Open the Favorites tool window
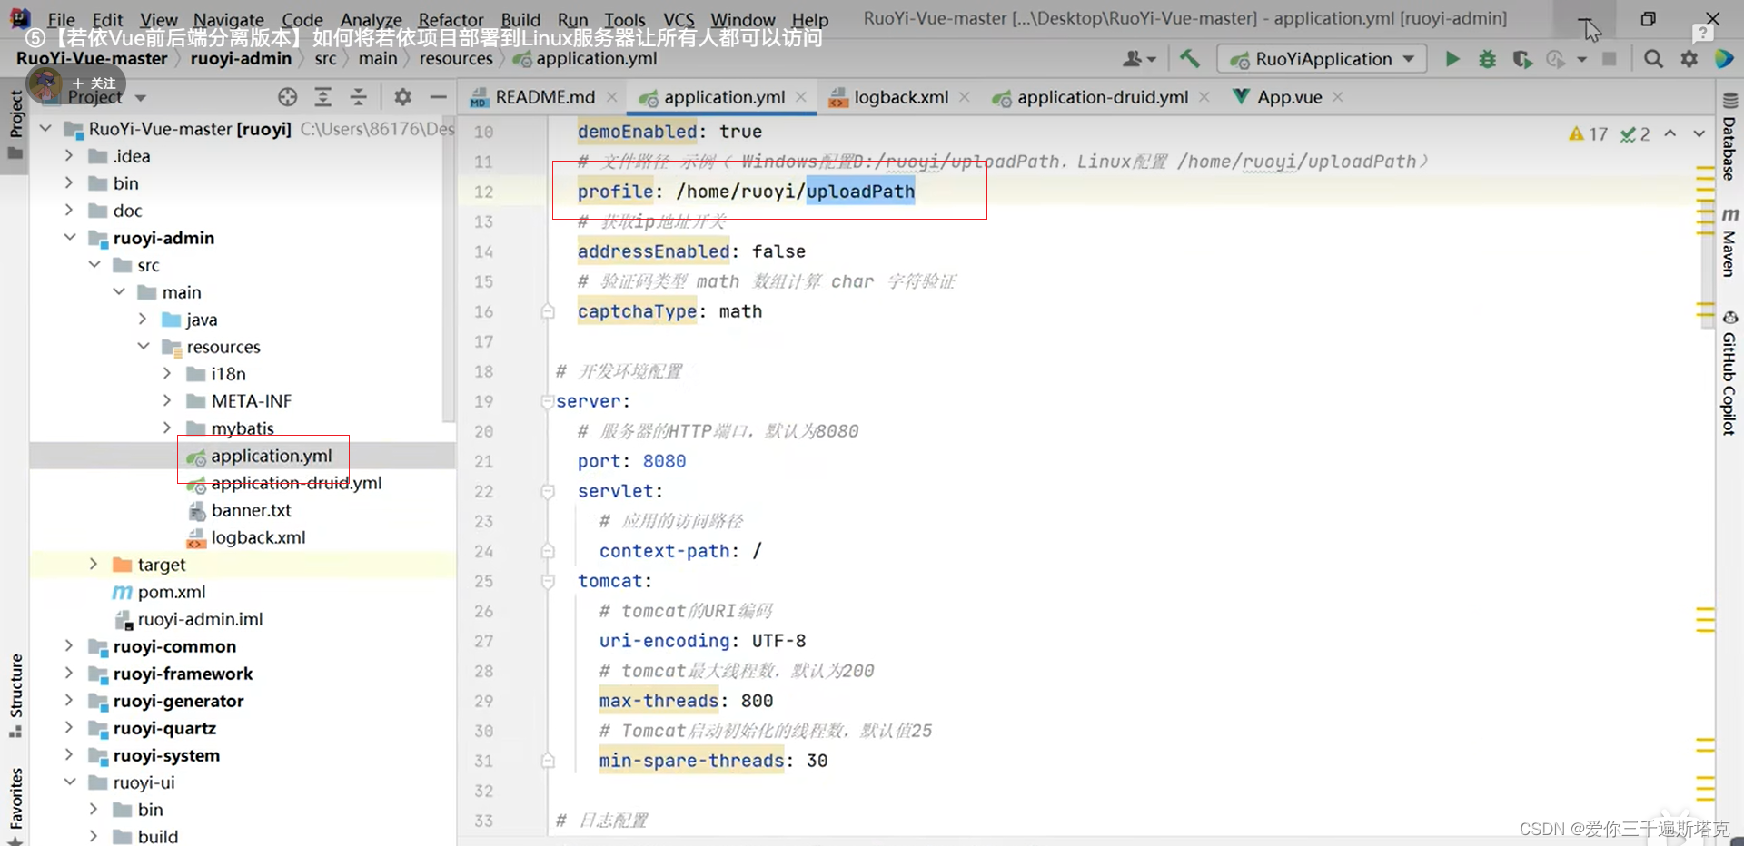 (x=15, y=806)
